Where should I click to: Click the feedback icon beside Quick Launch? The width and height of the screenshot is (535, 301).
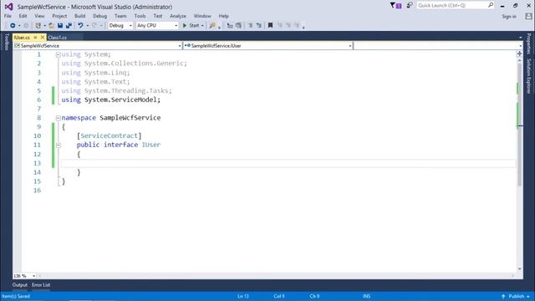click(x=409, y=6)
